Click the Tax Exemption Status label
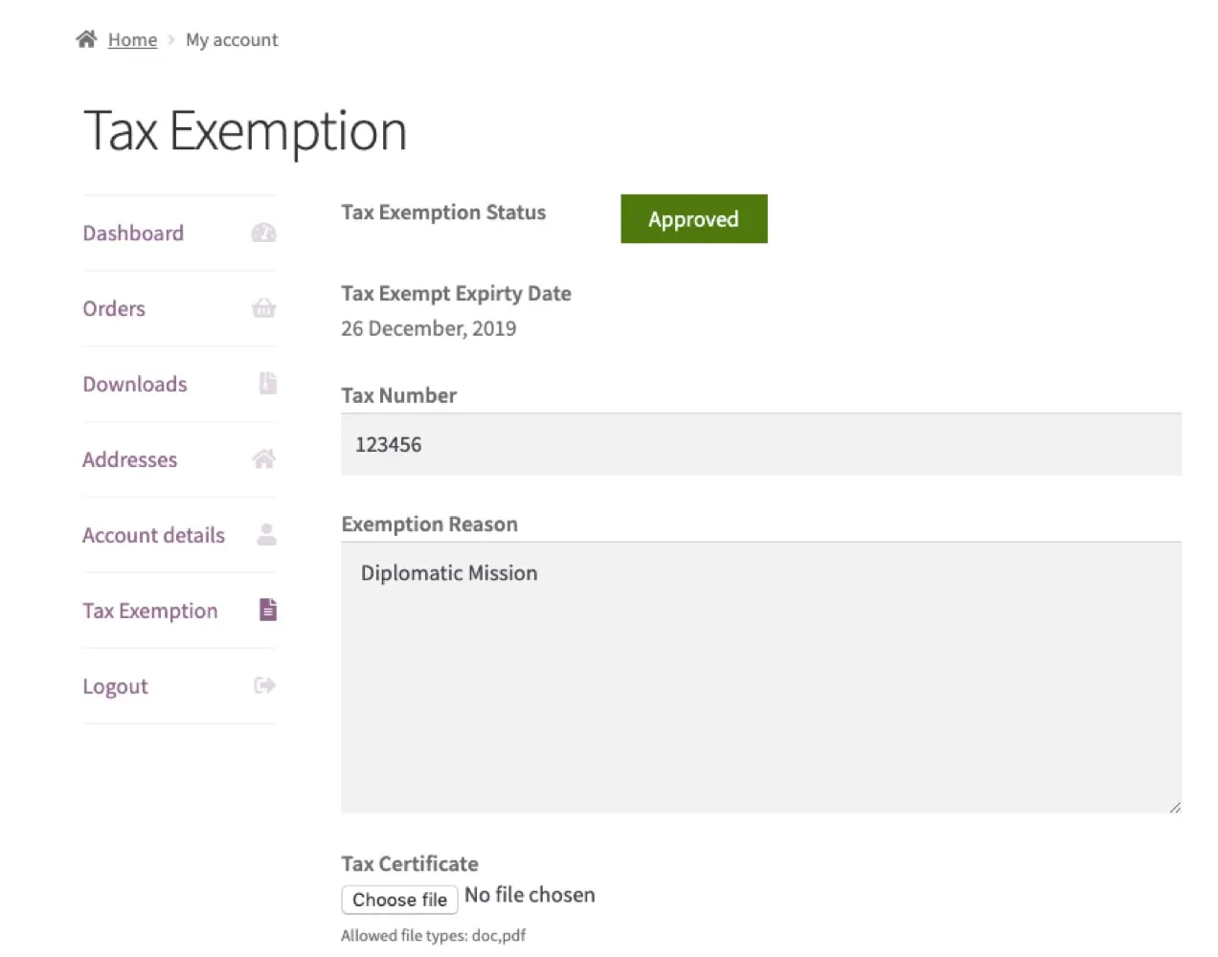Image resolution: width=1218 pixels, height=957 pixels. coord(443,212)
